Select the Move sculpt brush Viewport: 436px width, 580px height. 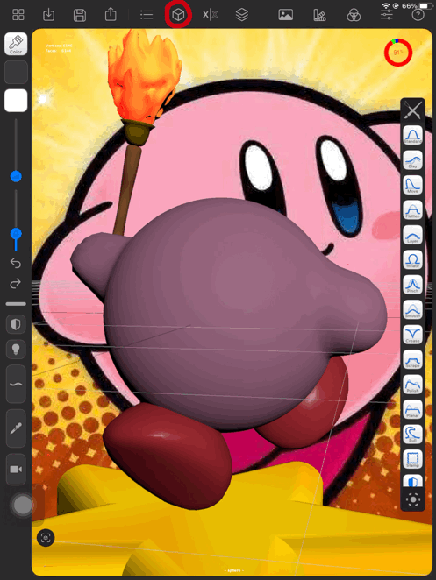[x=412, y=185]
